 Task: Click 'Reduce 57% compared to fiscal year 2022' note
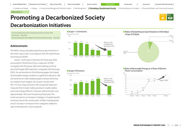tap(109, 44)
